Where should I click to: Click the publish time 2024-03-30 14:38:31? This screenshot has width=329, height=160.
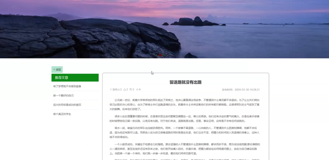click(247, 90)
